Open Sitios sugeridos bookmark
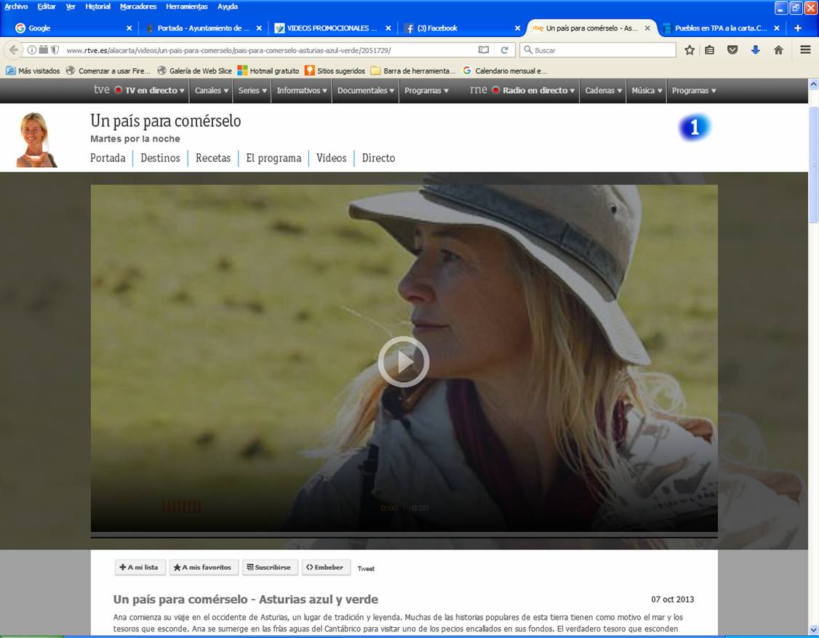The width and height of the screenshot is (819, 638). click(x=335, y=71)
